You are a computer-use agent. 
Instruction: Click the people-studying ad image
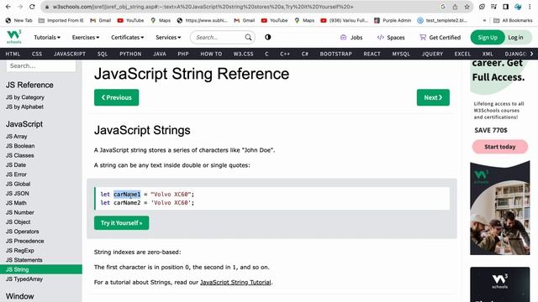pos(500,208)
